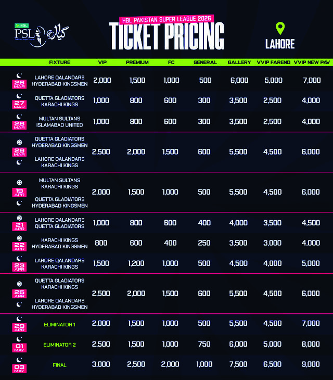Select the 29 MAR date badge
The height and width of the screenshot is (380, 333).
point(19,151)
